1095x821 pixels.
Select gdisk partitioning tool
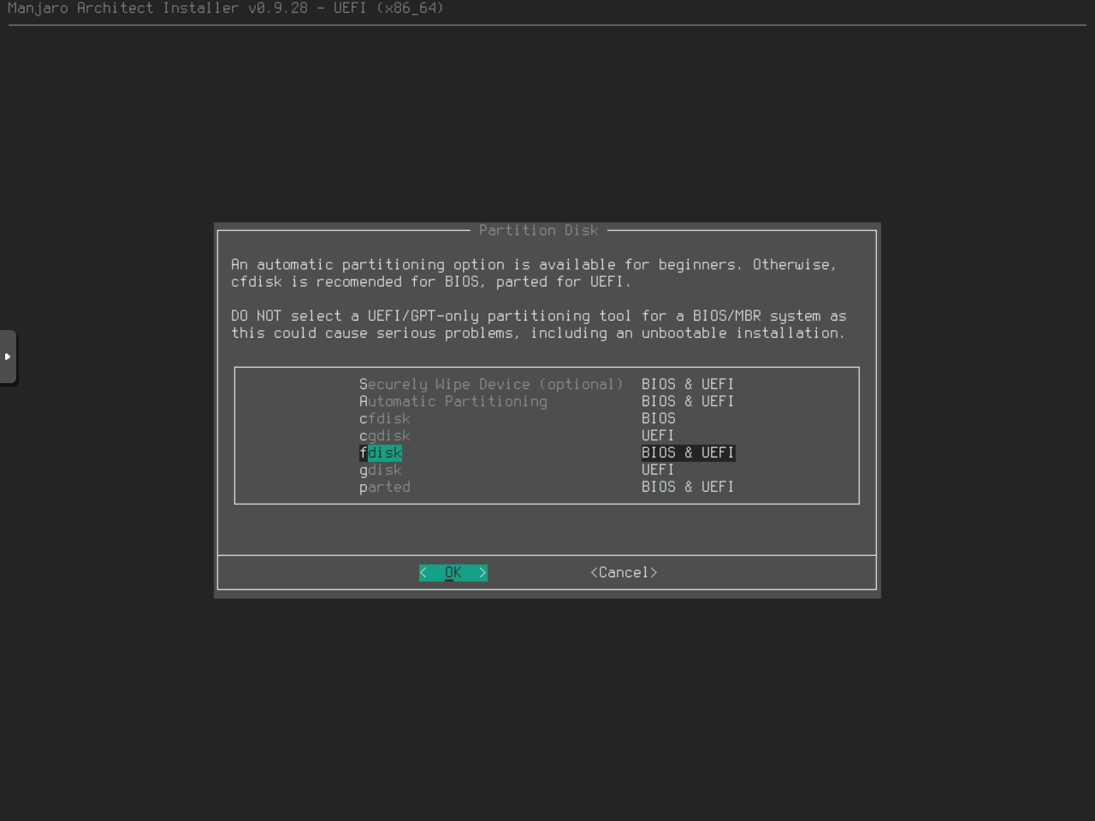pos(380,470)
